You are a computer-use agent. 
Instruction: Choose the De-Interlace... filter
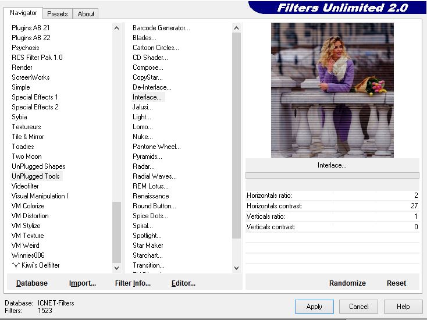(151, 87)
